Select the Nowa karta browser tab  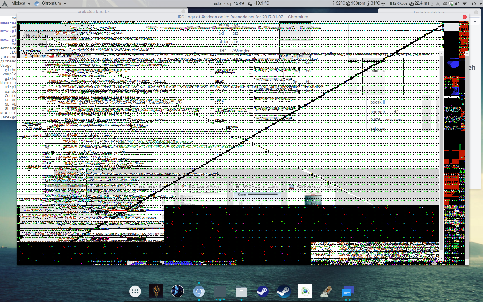(x=36, y=36)
